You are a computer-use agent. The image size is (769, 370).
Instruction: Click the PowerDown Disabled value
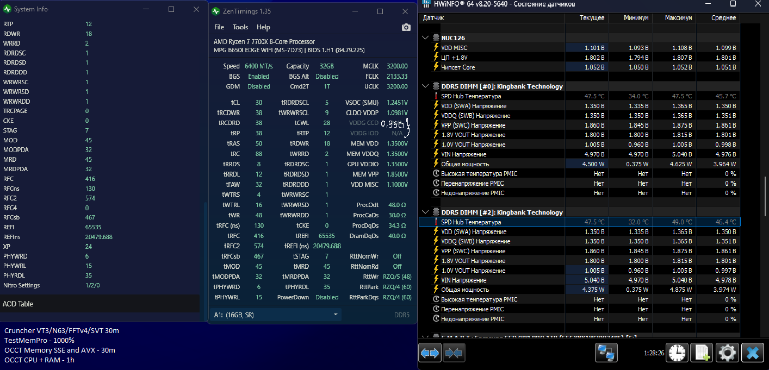point(327,297)
